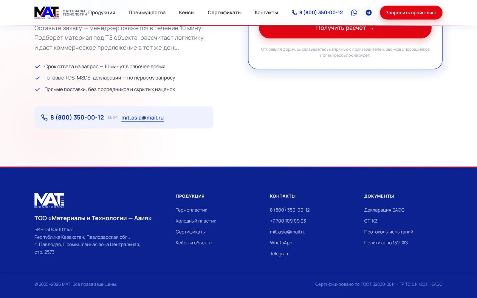Open WhatsApp footer link
477x298 pixels.
click(x=281, y=243)
